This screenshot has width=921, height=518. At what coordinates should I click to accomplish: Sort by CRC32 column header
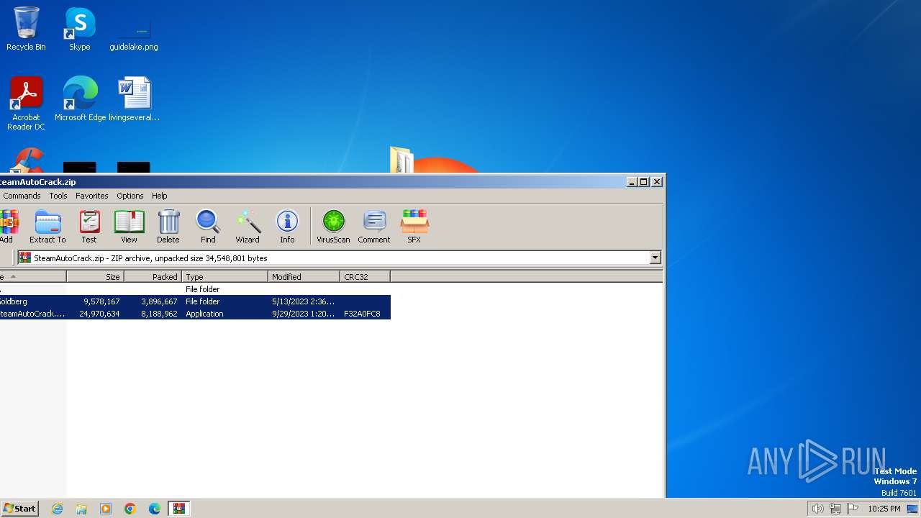pos(365,277)
